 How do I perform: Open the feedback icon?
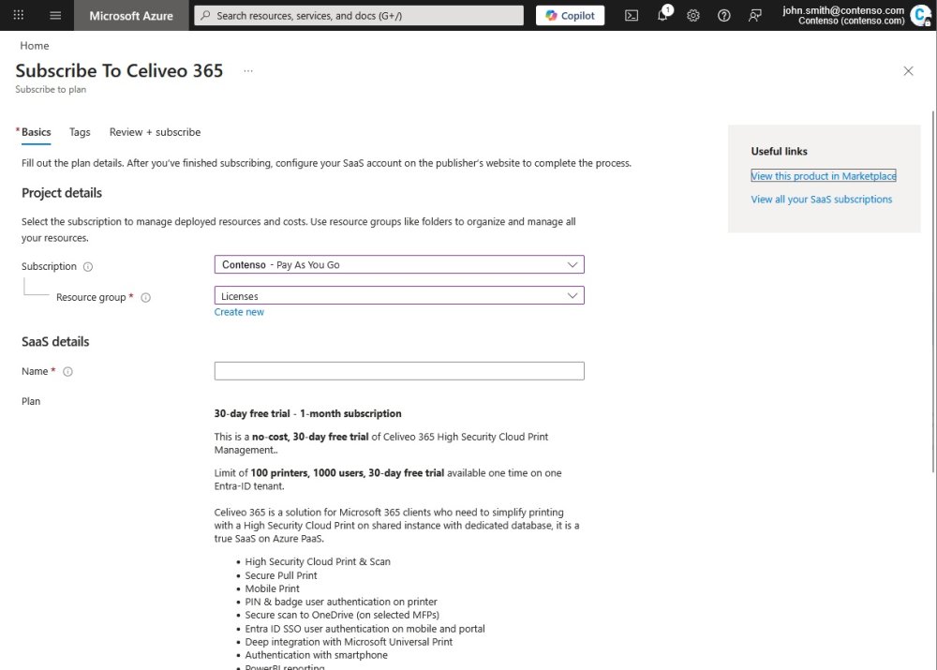coord(754,16)
